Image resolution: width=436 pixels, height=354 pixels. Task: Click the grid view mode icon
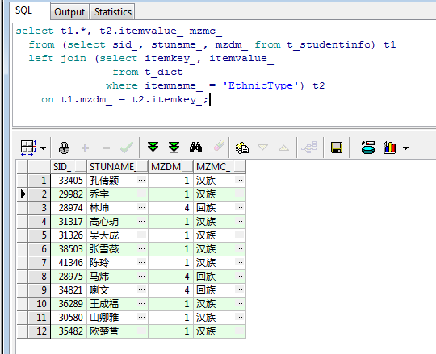point(28,148)
